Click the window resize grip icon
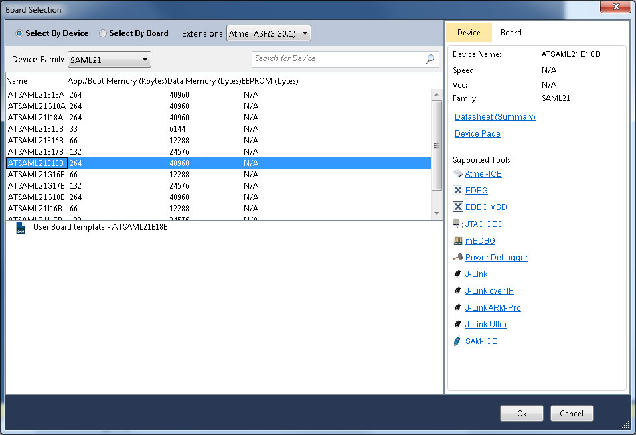 [x=626, y=424]
